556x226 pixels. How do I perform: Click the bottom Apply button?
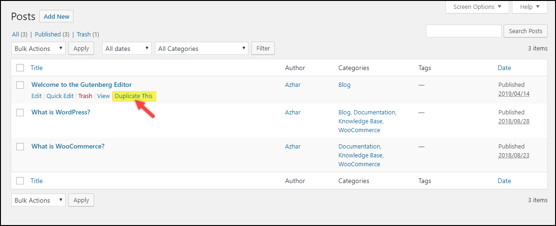[81, 200]
